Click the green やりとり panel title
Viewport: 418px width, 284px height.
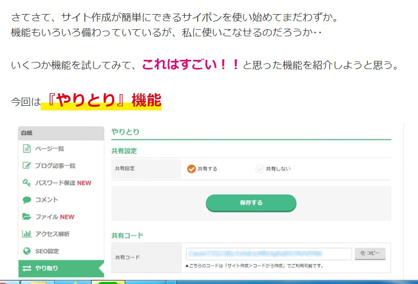(125, 132)
